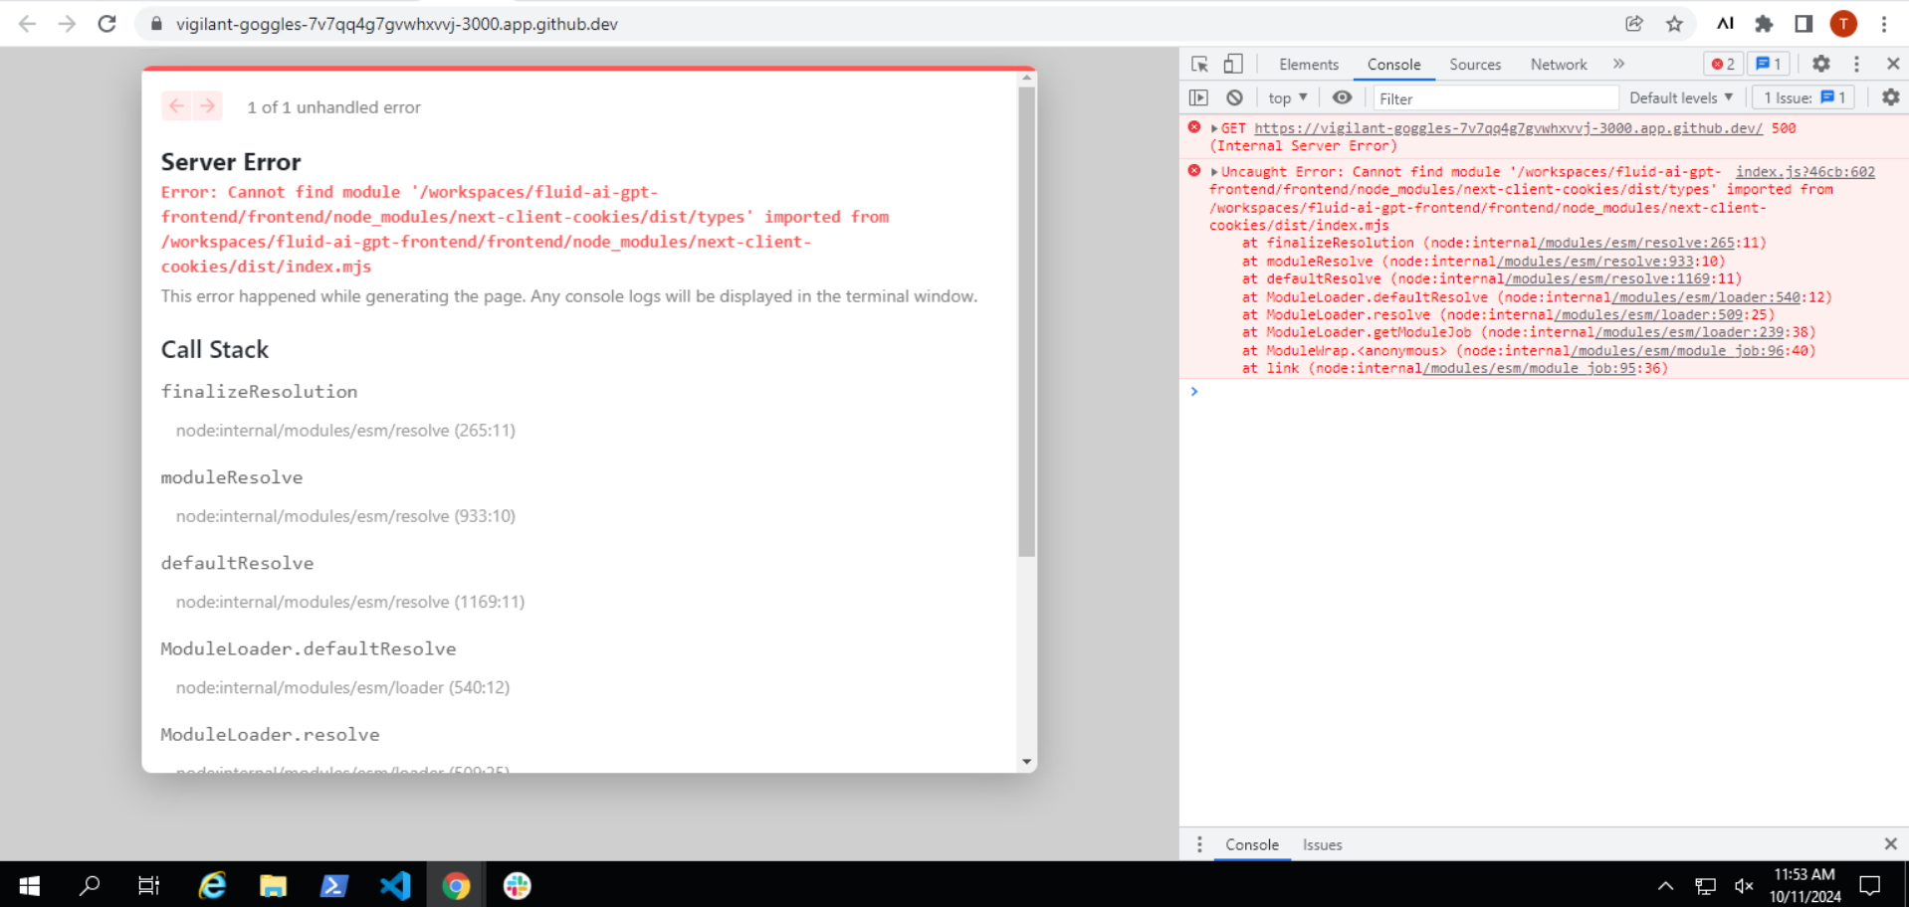Expand the more DevTools tabs chevron
1909x907 pixels.
pos(1618,65)
